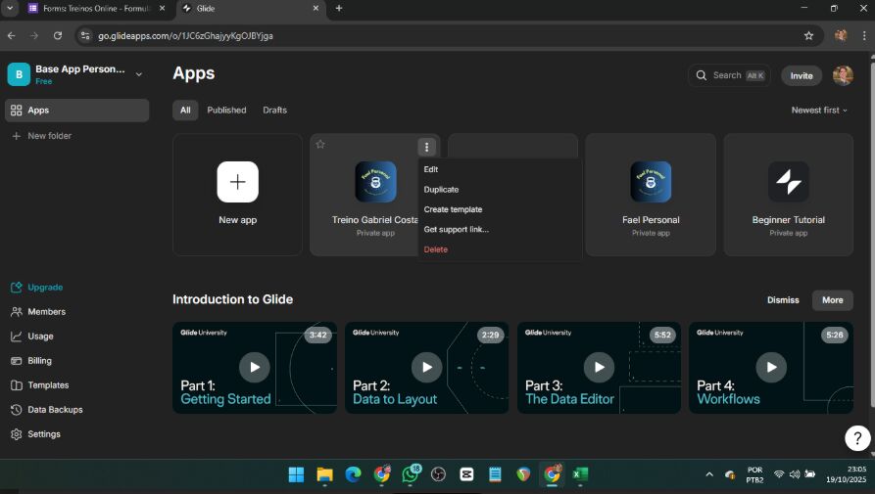Play Part 4: Workflows video
Screen dimensions: 875x494
(x=771, y=367)
